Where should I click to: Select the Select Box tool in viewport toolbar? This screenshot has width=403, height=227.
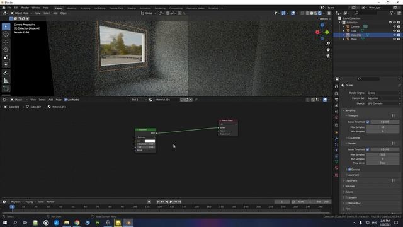tap(6, 26)
